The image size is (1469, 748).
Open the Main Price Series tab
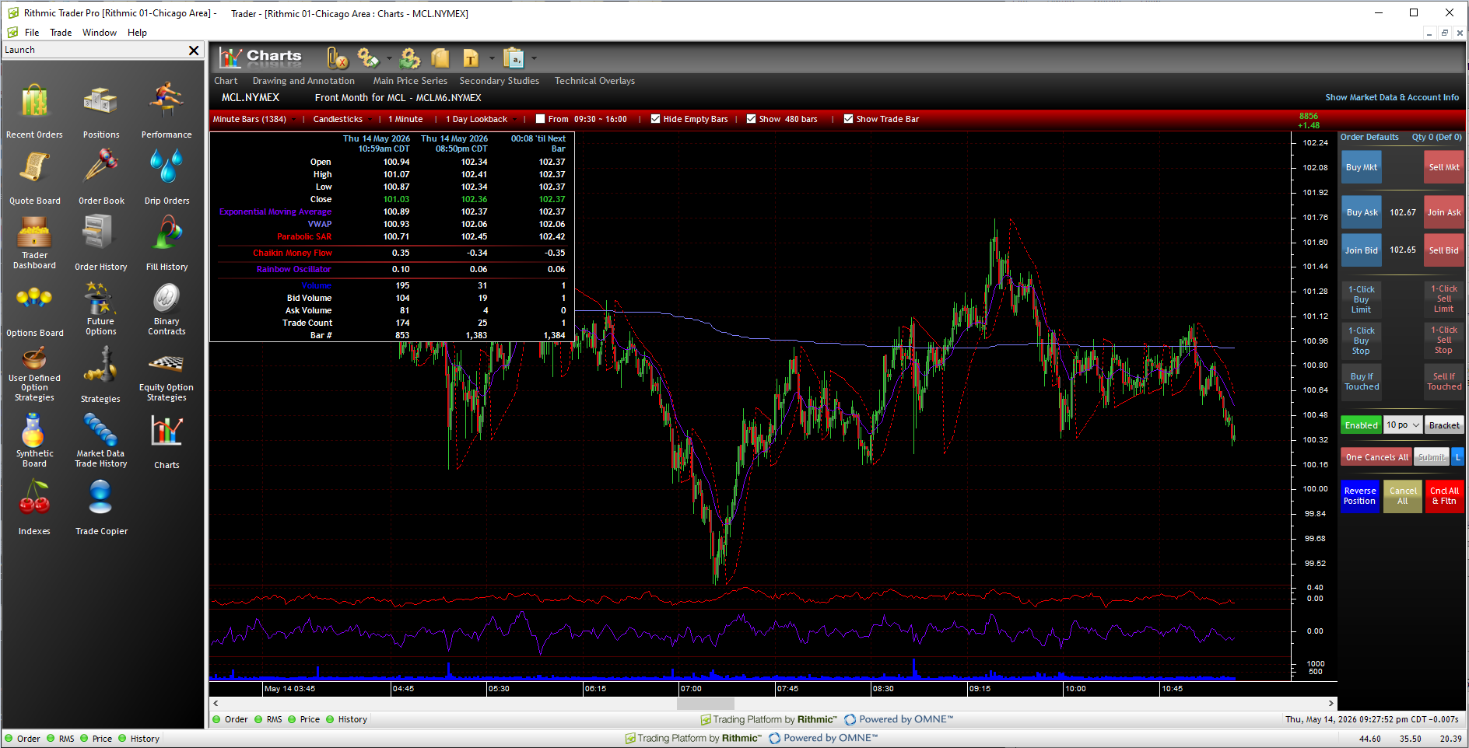(x=410, y=81)
